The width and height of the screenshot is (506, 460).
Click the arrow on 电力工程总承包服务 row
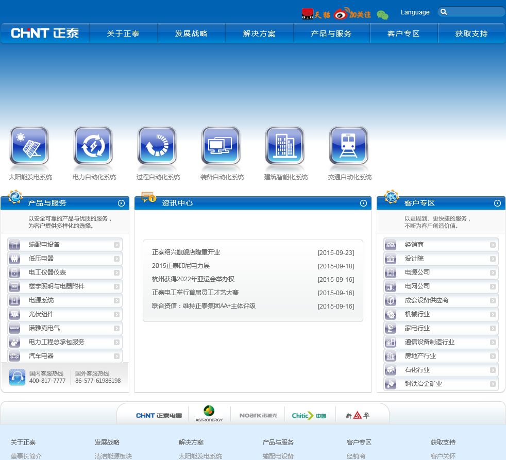click(117, 342)
